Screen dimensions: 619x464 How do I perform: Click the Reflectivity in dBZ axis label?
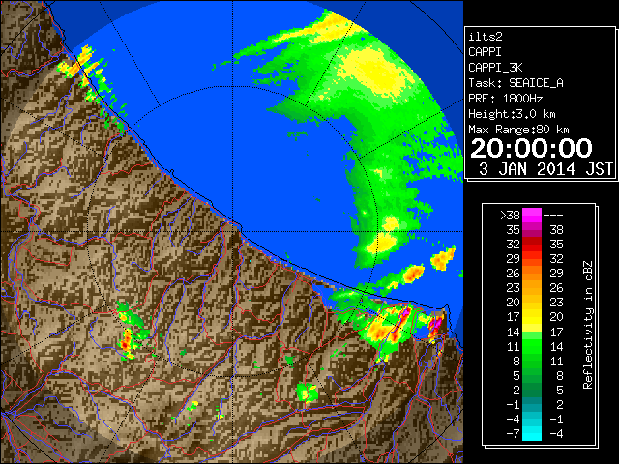pos(588,325)
